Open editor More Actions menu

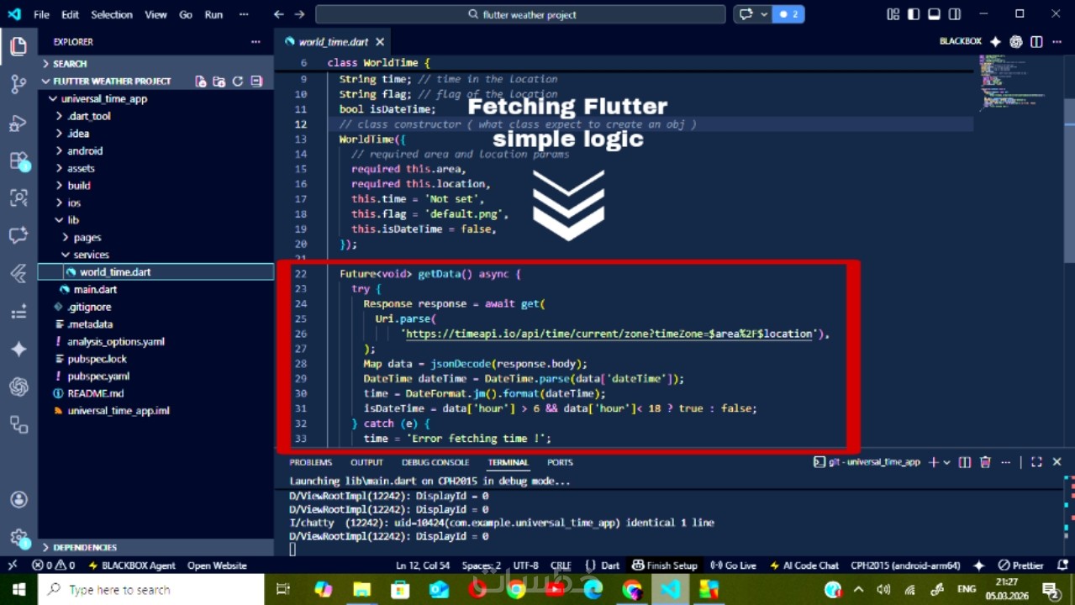1057,42
